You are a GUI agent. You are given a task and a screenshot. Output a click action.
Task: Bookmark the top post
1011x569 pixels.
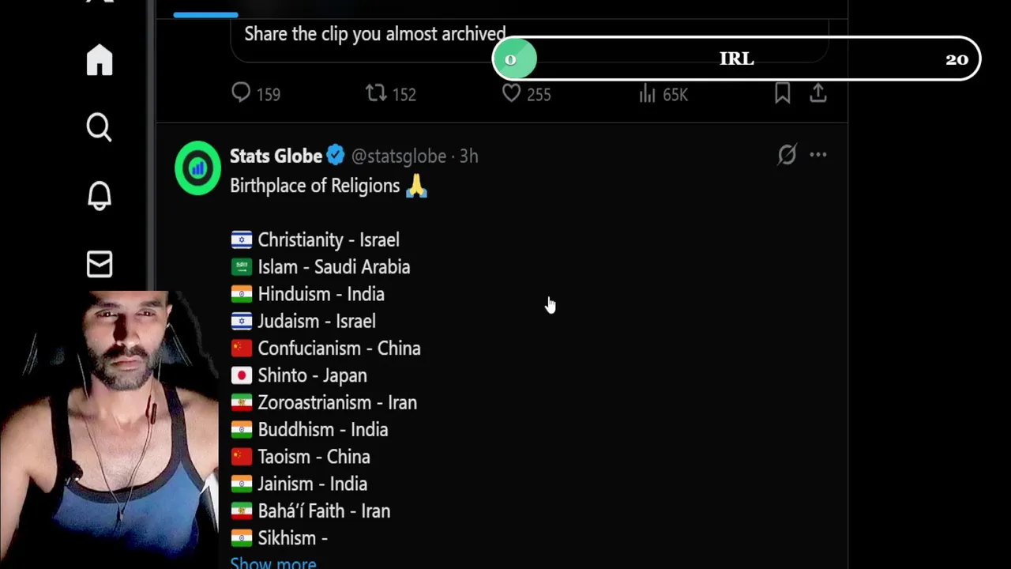tap(782, 93)
